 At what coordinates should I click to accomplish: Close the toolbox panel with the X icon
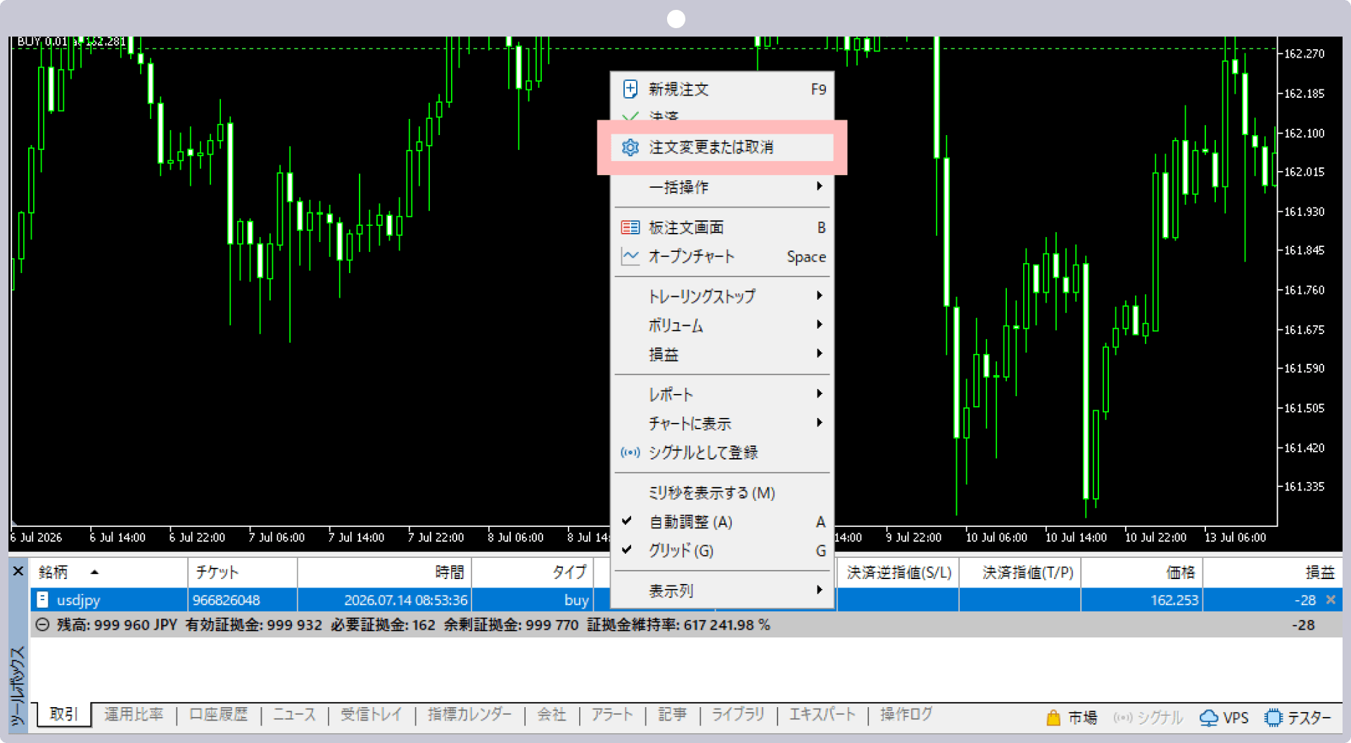[18, 571]
